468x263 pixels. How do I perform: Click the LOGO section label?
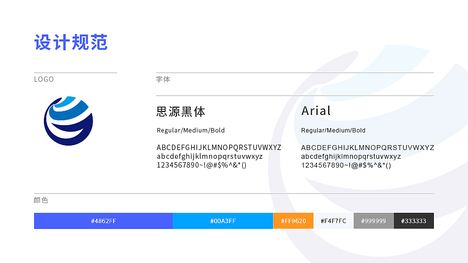(44, 79)
